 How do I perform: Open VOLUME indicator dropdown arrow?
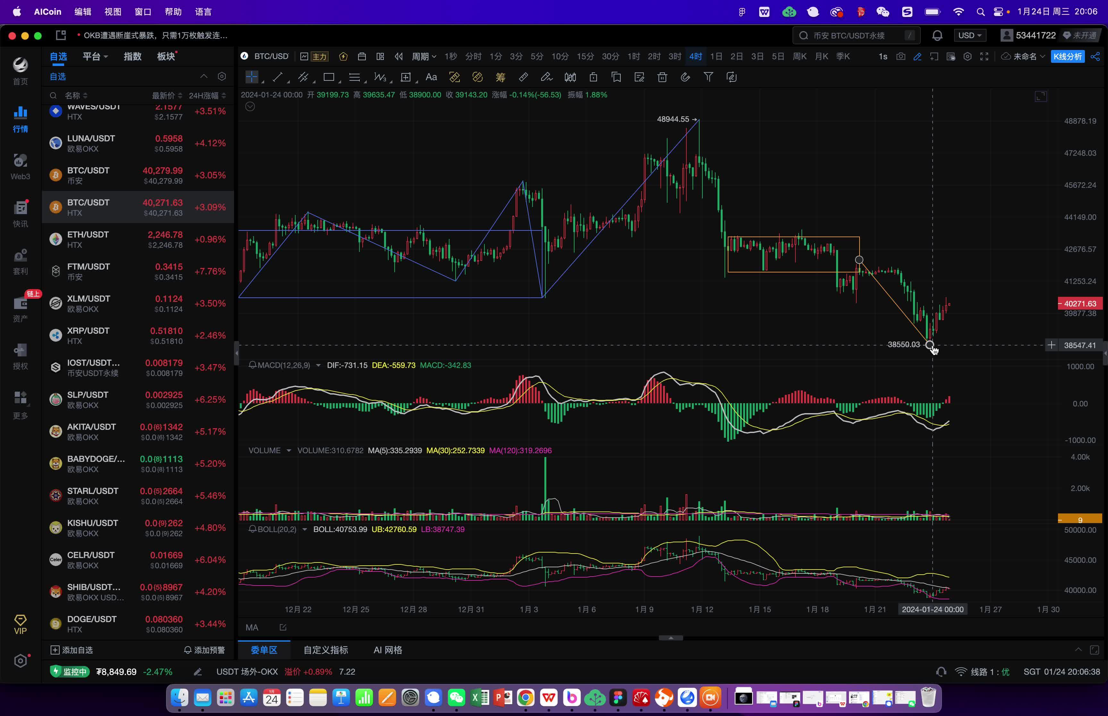pos(288,451)
